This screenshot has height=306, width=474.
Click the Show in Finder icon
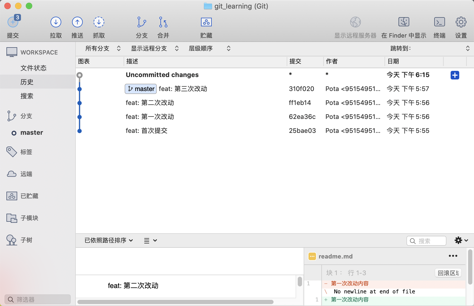click(x=404, y=22)
